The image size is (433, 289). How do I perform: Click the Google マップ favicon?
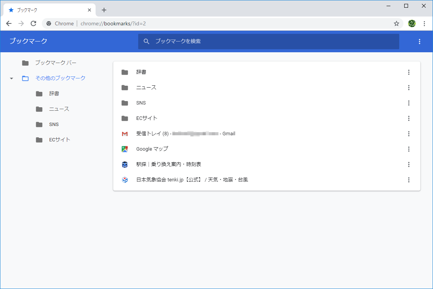125,149
